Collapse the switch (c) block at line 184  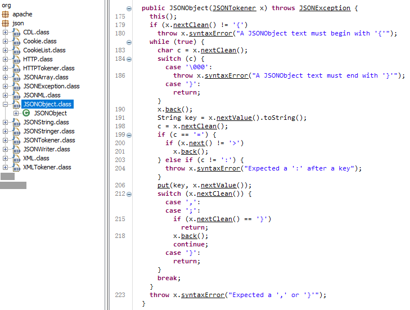(129, 59)
